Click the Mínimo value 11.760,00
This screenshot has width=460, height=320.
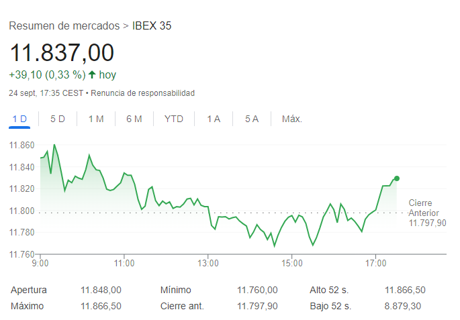click(x=257, y=290)
